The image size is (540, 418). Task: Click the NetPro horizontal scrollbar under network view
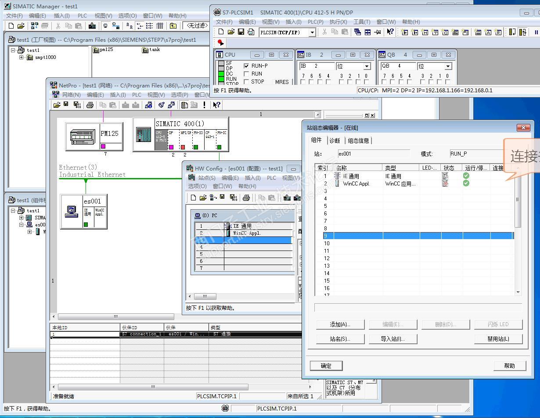116,316
